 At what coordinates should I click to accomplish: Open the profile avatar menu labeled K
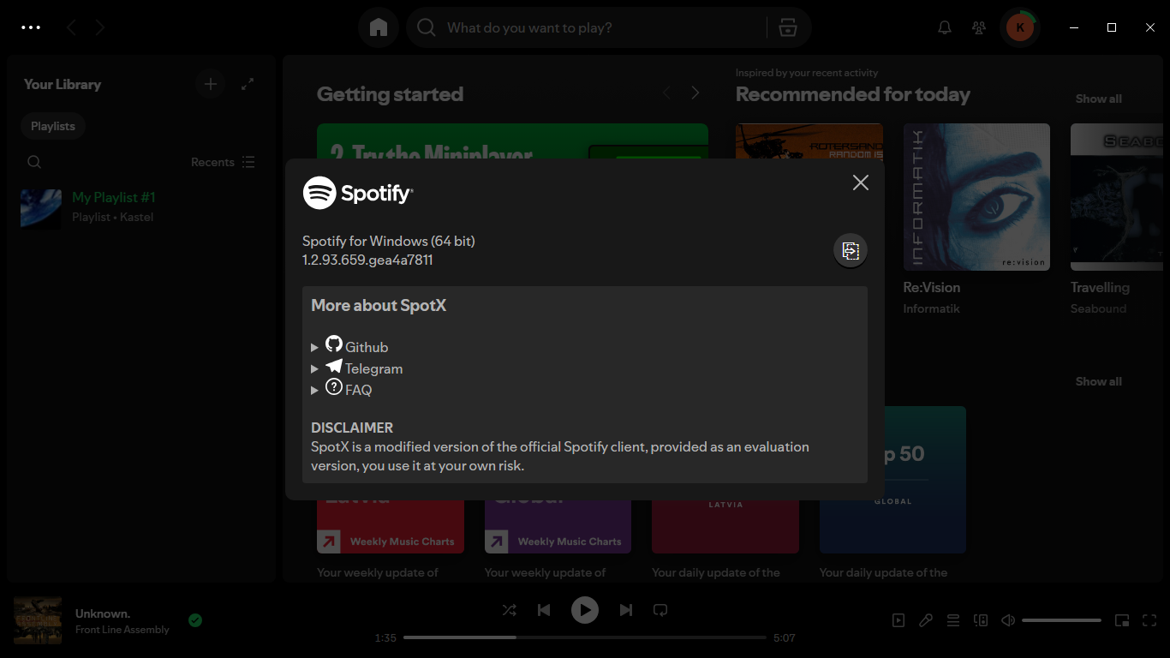coord(1019,27)
